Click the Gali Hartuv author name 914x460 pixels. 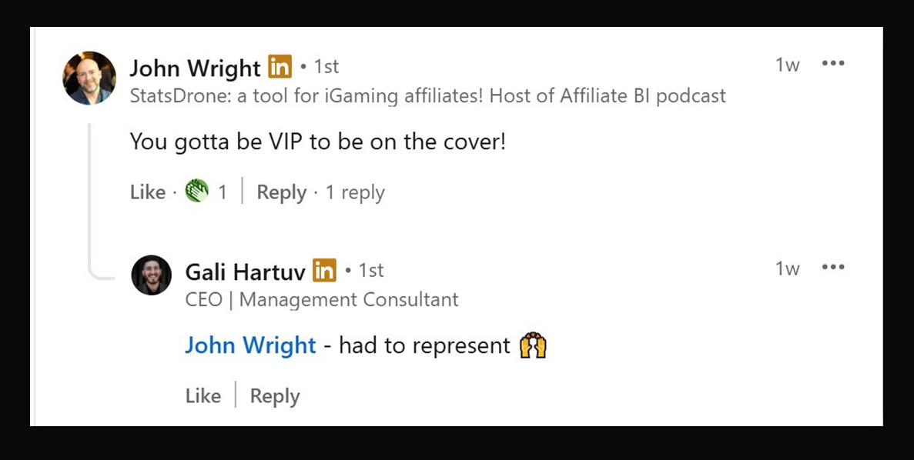(245, 272)
